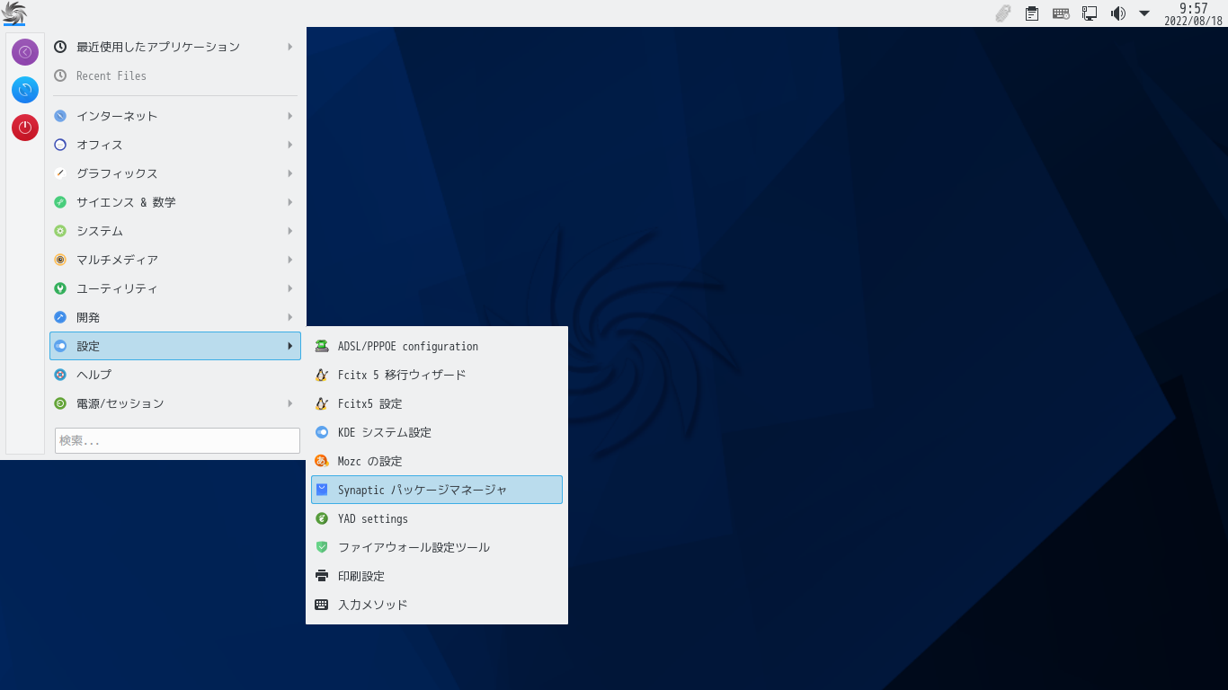Expand the サイエンス & 数学 category
Viewport: 1228px width, 690px height.
[175, 202]
